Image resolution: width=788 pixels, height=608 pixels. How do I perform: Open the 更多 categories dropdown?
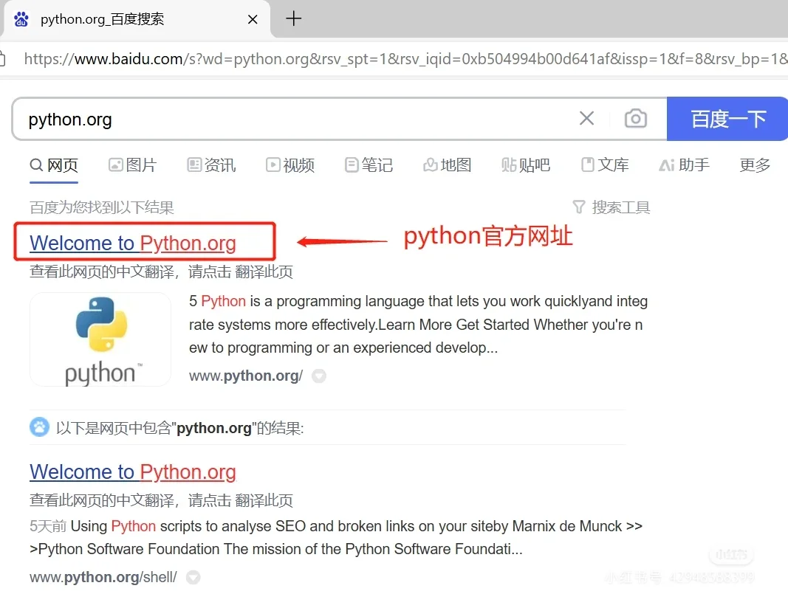pos(755,165)
